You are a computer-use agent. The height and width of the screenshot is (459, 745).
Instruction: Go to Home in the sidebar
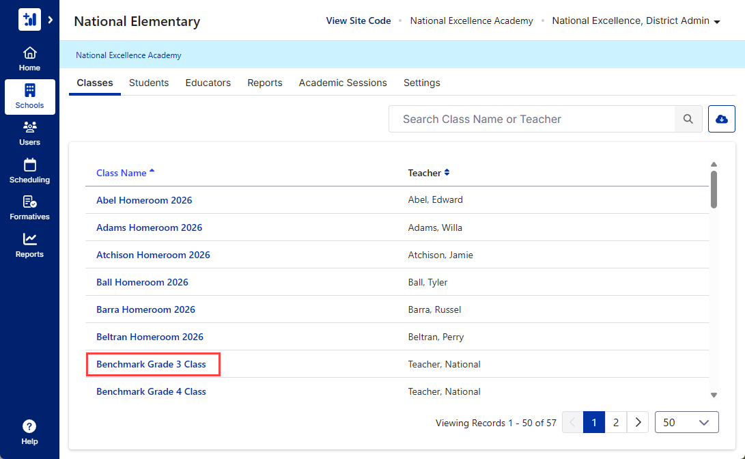[29, 59]
